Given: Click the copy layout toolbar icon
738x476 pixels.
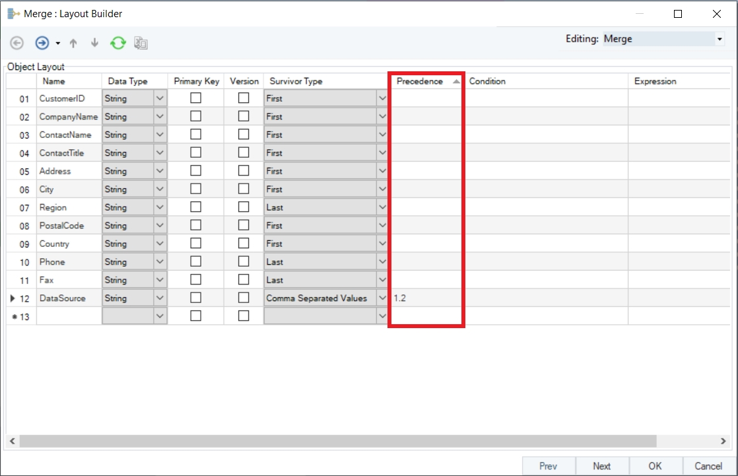Looking at the screenshot, I should point(141,43).
